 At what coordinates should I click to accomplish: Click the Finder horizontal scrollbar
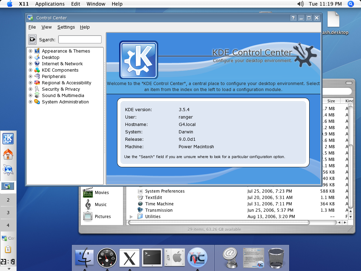219,222
